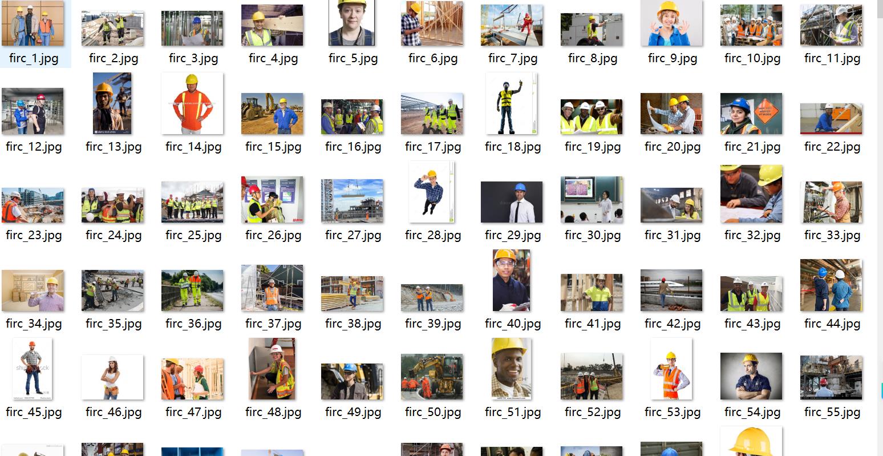Click the firc_9.jpg thumbnail

pyautogui.click(x=671, y=23)
